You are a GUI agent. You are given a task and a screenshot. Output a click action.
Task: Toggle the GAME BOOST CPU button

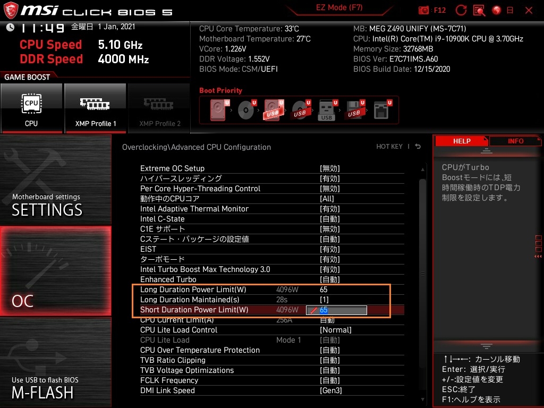click(31, 108)
